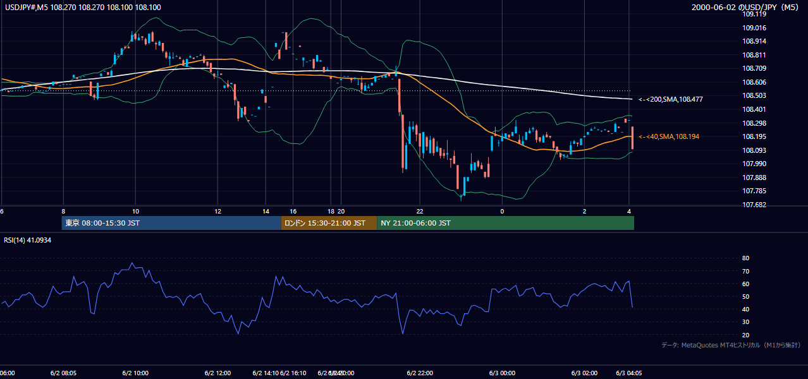Click price axis value 108.709
The width and height of the screenshot is (808, 379).
click(x=754, y=68)
